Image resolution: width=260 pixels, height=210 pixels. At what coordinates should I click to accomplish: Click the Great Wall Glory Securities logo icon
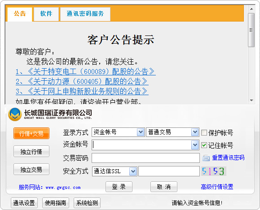tap(15, 114)
